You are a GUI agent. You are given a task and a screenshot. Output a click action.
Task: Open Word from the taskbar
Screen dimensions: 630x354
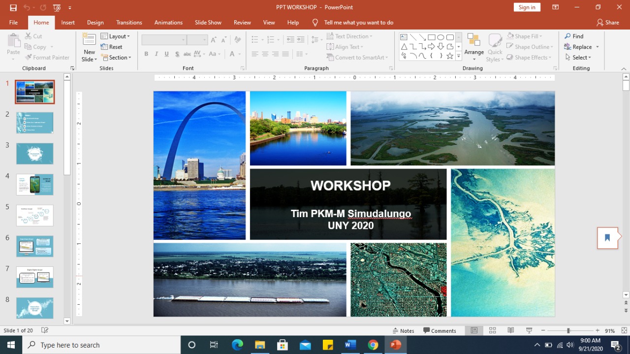pos(350,345)
